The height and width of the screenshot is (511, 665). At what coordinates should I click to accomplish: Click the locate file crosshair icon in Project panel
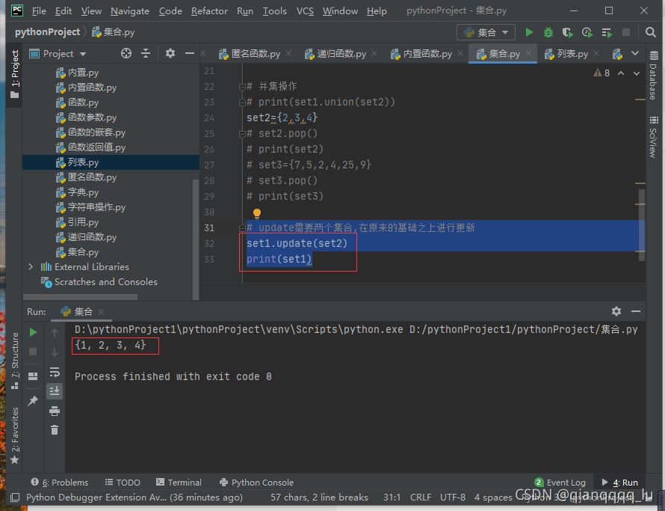(126, 53)
